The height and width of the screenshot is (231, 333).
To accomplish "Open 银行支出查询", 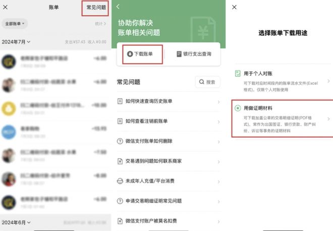I will [x=194, y=54].
